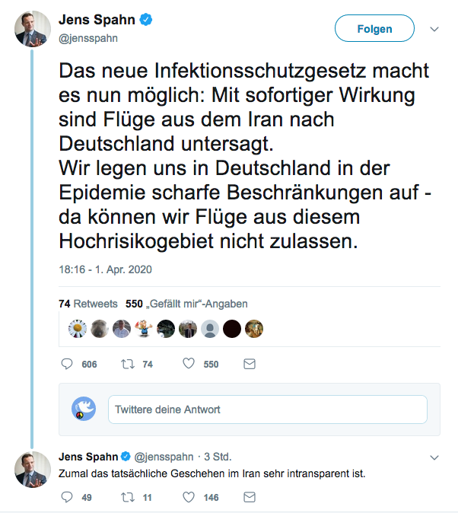The image size is (458, 513).
Task: Open Jens Spahn's profile picture
Action: click(x=30, y=28)
